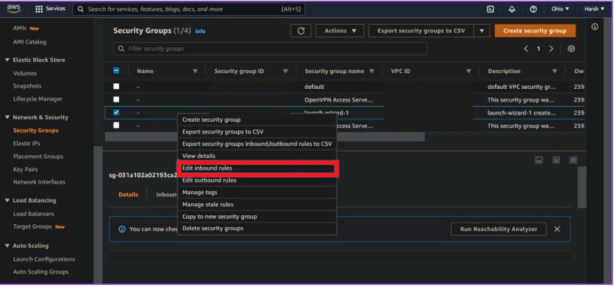Open Key Pairs in the sidebar
The height and width of the screenshot is (286, 614).
click(x=25, y=169)
